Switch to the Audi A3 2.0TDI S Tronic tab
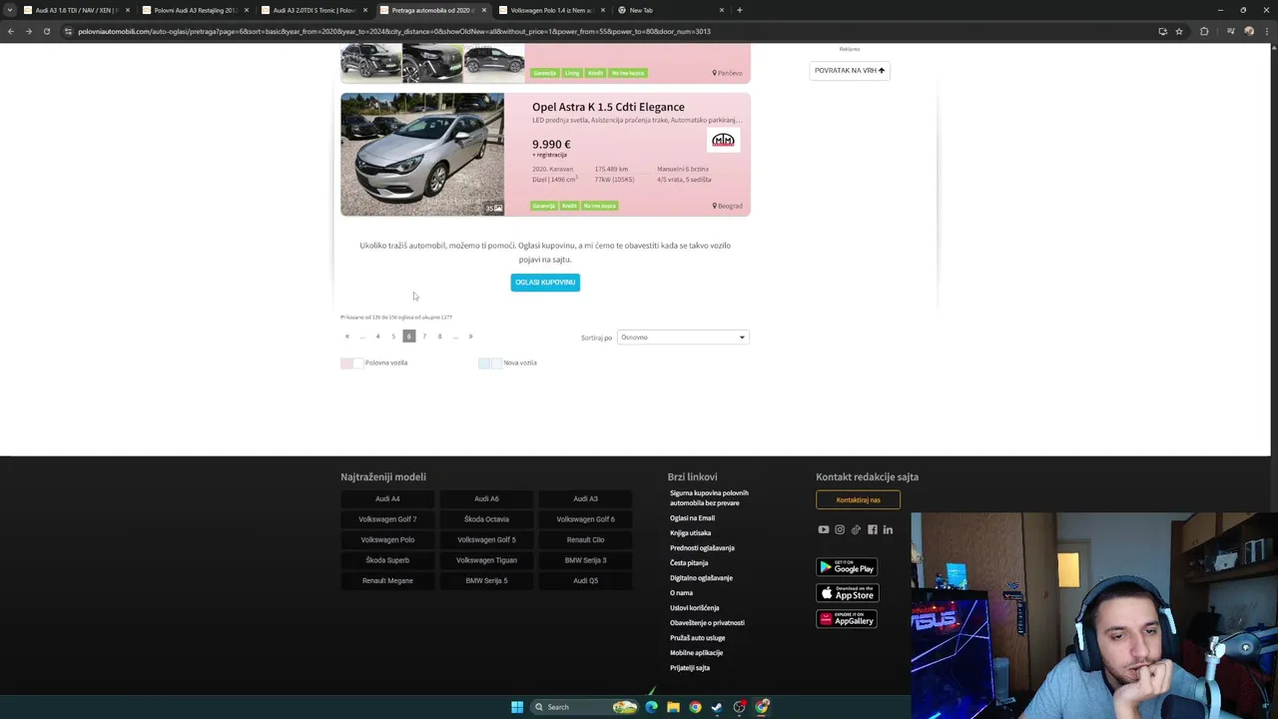This screenshot has width=1278, height=719. (x=314, y=10)
